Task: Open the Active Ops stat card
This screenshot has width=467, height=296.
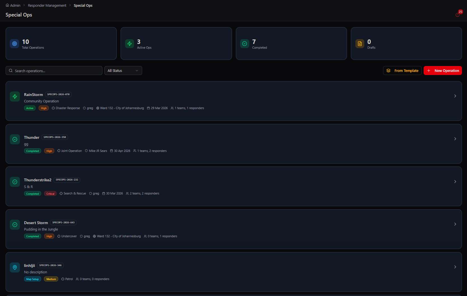Action: click(x=176, y=43)
